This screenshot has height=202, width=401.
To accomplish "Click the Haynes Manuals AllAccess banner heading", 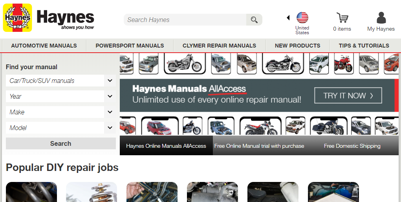I will [189, 89].
